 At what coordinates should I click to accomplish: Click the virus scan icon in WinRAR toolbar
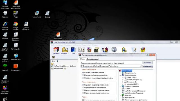[124, 50]
